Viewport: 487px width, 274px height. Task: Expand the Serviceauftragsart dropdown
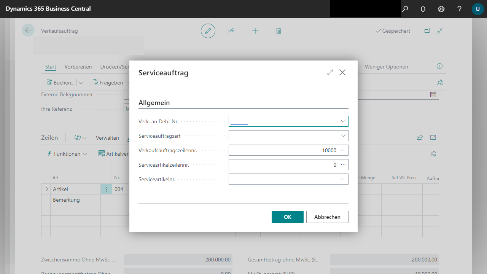tap(343, 135)
